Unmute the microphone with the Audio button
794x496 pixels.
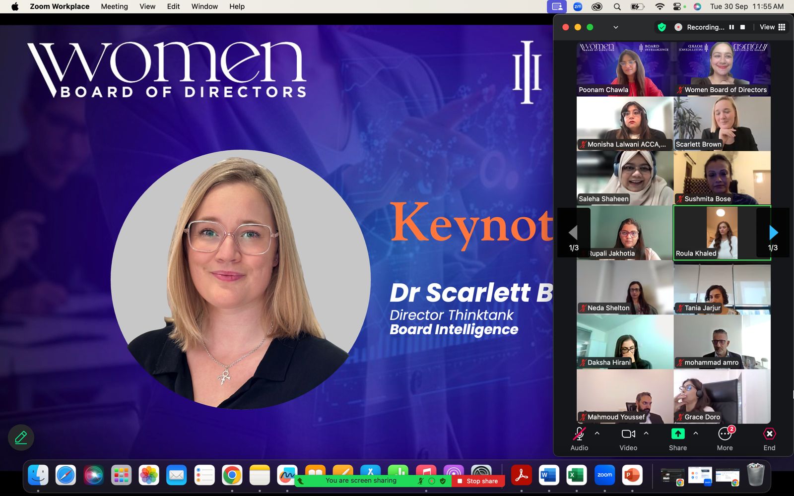click(579, 434)
